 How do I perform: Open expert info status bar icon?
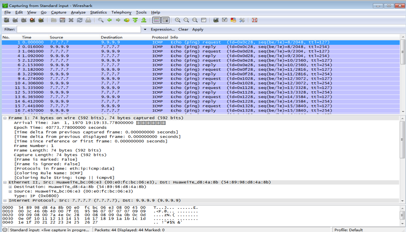[5, 230]
